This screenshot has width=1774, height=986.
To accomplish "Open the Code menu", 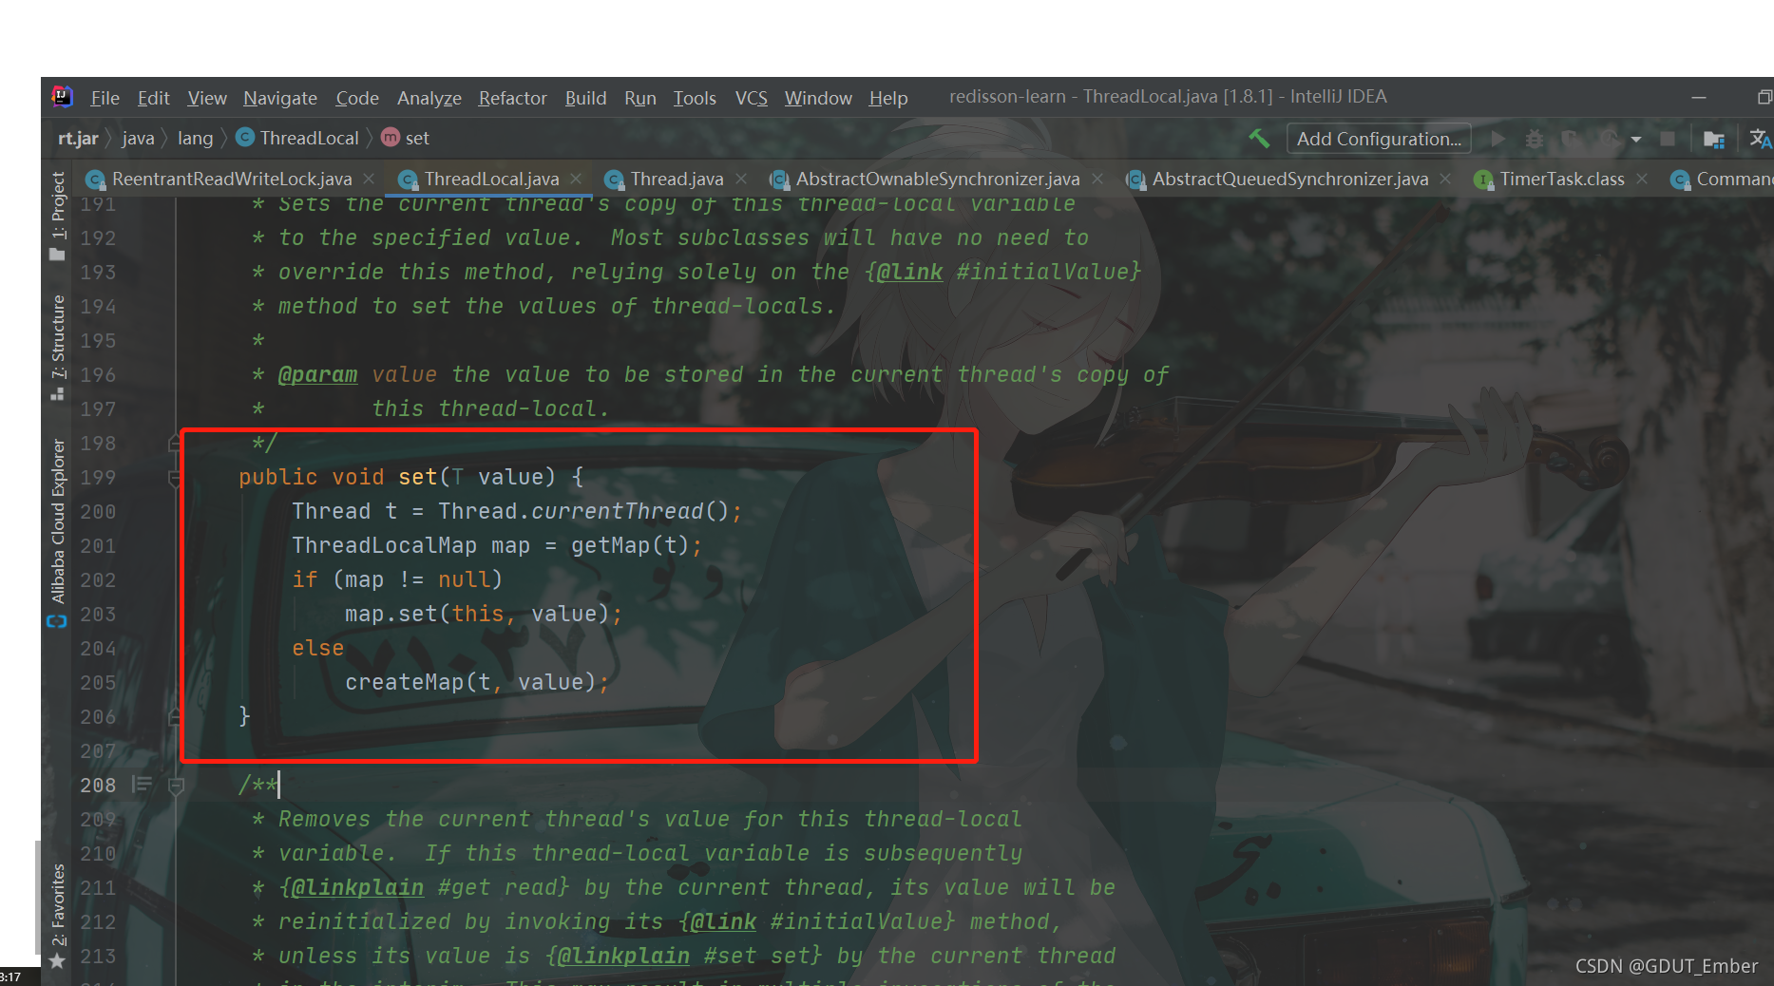I will click(x=357, y=98).
